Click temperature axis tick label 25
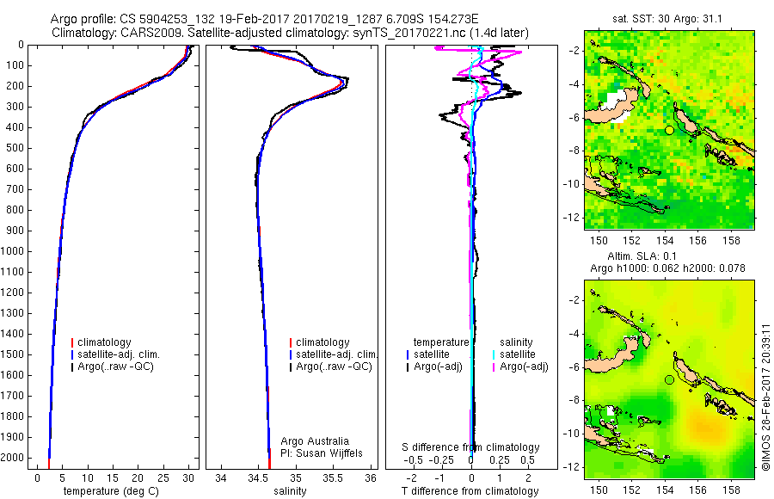774x499 pixels. [x=163, y=478]
